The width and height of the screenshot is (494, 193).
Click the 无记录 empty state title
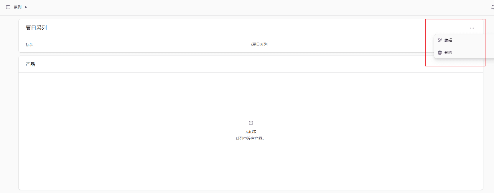click(251, 132)
